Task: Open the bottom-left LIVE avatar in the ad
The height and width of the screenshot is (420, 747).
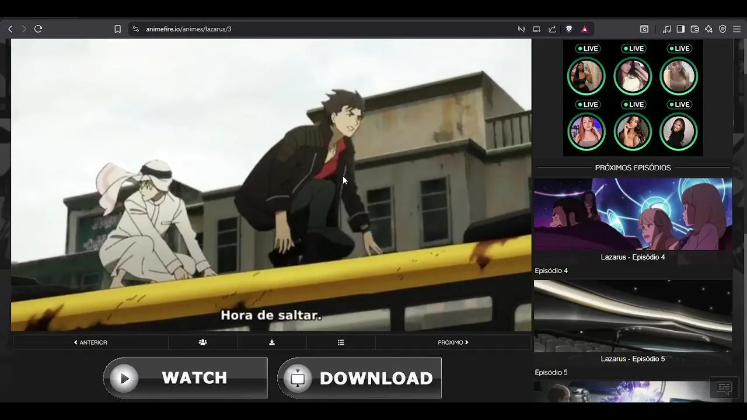Action: click(x=586, y=132)
